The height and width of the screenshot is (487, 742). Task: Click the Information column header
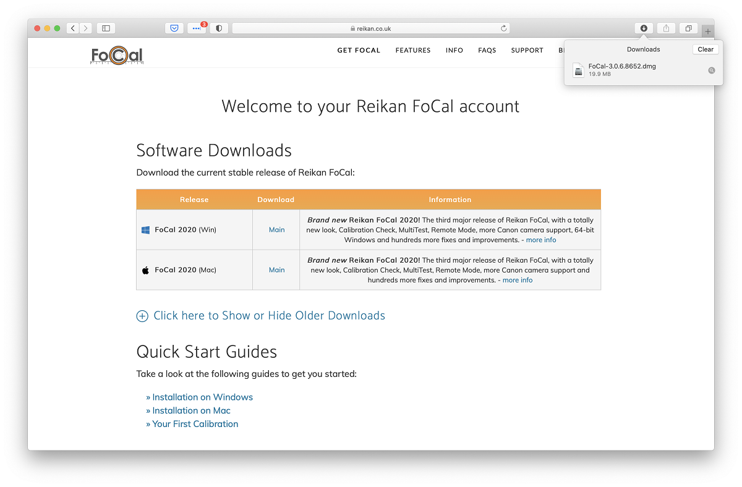click(450, 200)
